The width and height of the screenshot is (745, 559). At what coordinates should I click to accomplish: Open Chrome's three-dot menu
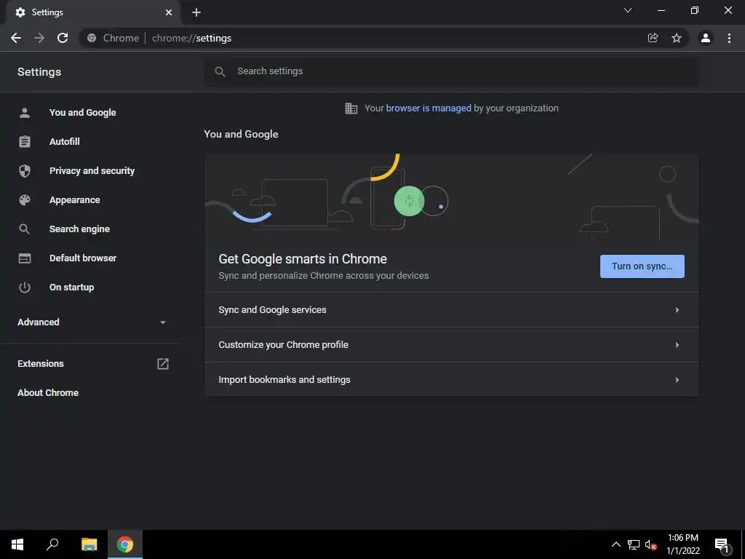(x=729, y=38)
